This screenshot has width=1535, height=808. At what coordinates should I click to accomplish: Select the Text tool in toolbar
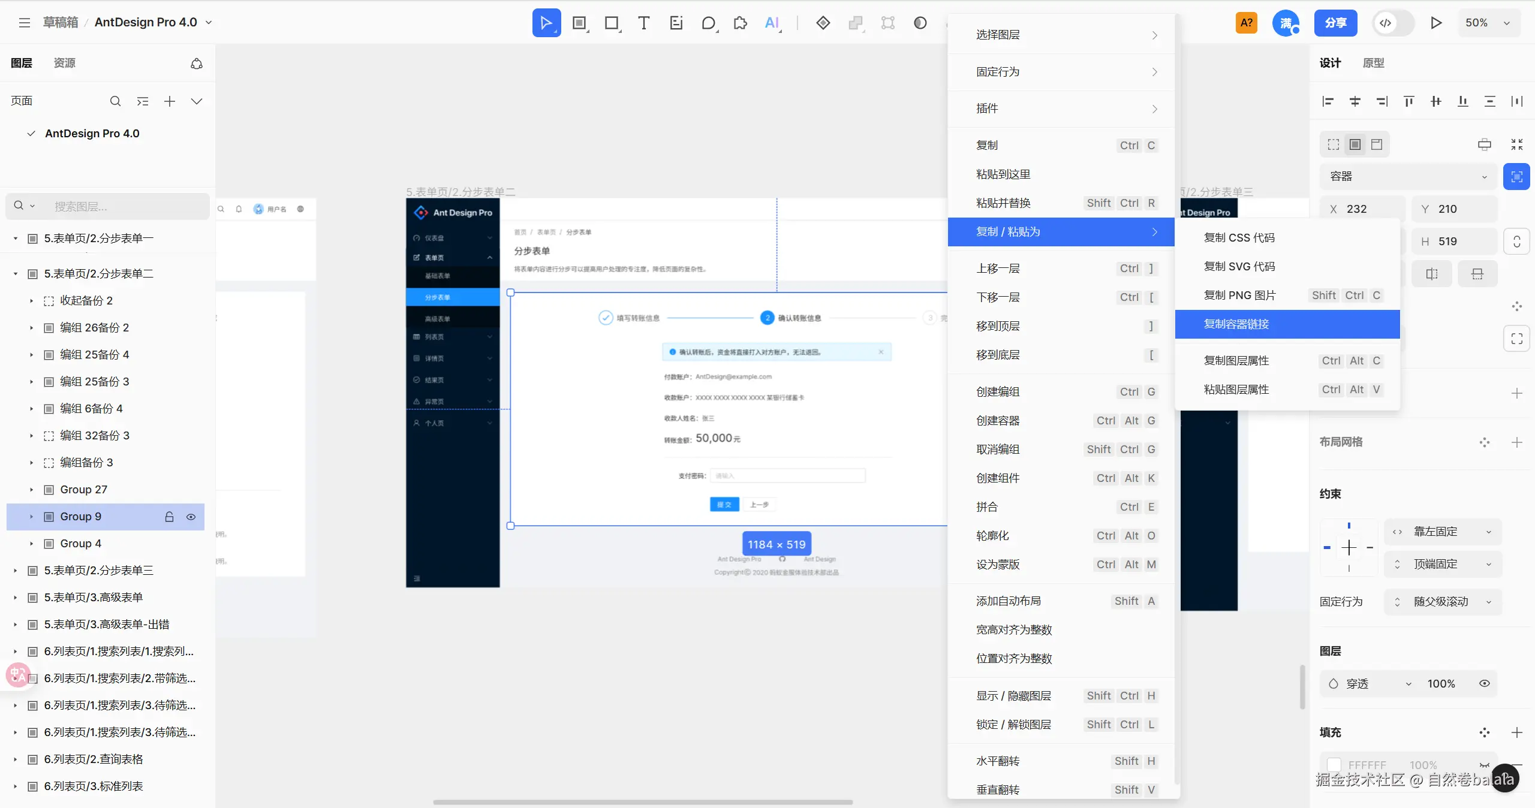point(643,23)
